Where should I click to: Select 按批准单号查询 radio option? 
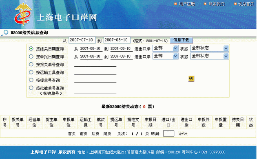31,88
